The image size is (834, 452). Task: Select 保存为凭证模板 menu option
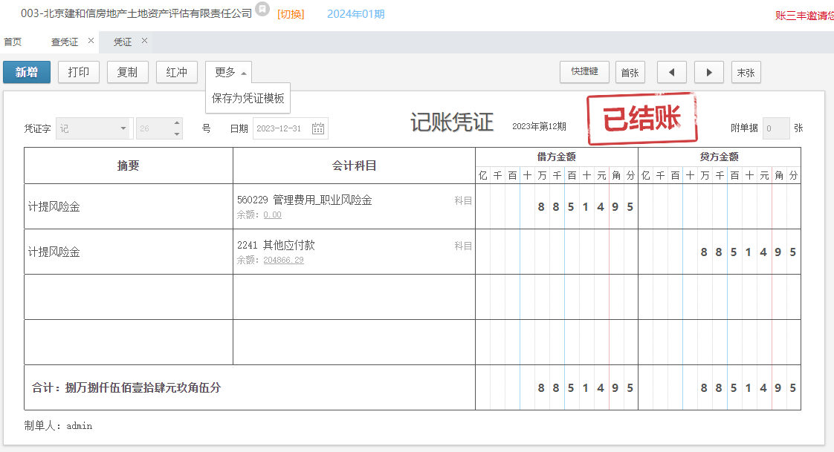pyautogui.click(x=248, y=98)
